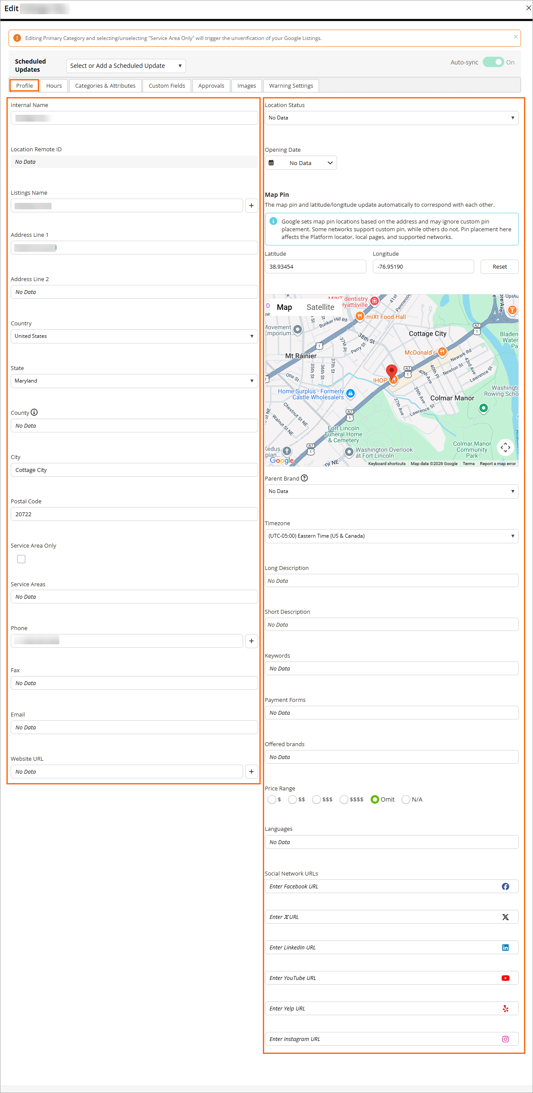Viewport: 533px width, 1093px height.
Task: Click the County info icon
Action: point(34,412)
